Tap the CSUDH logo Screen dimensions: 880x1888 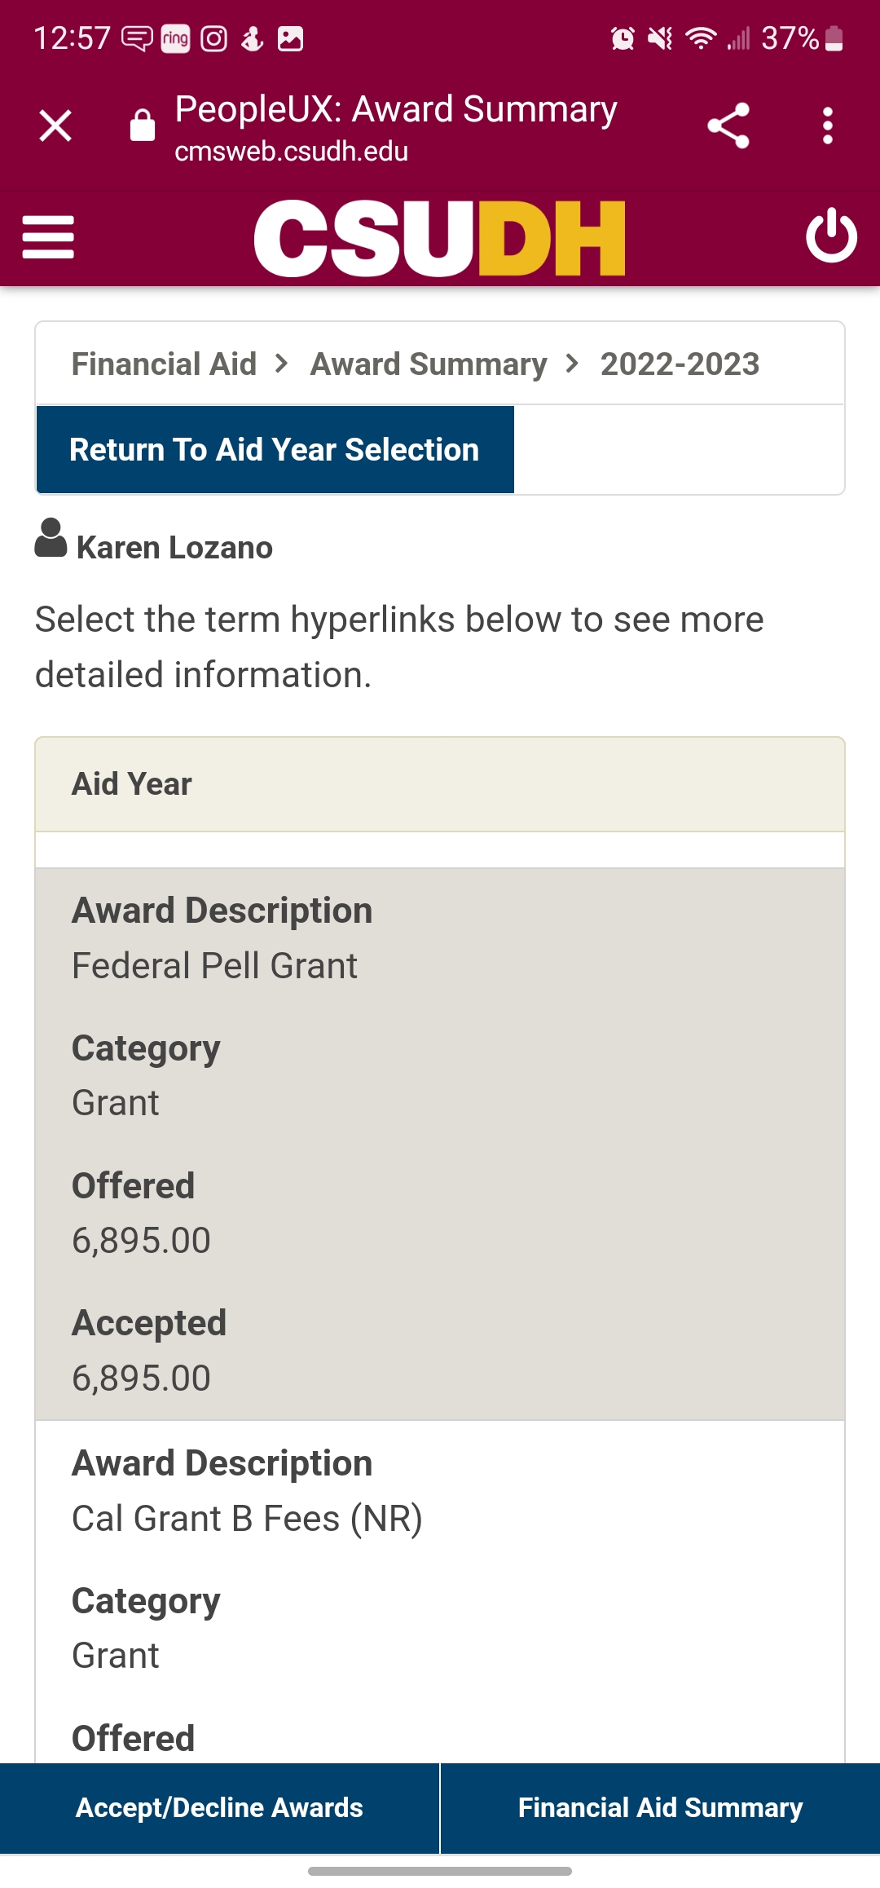pos(440,237)
